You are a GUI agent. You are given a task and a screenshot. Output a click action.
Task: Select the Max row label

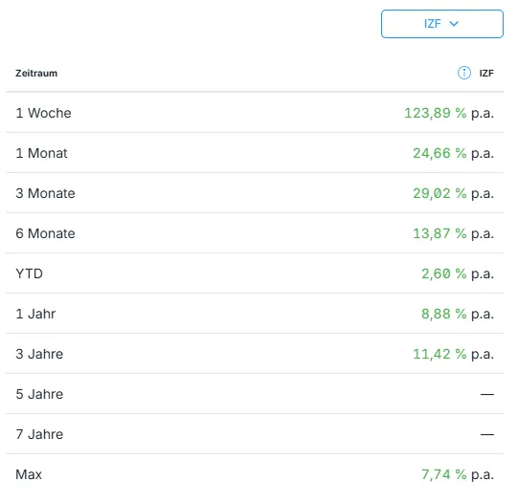pos(29,474)
